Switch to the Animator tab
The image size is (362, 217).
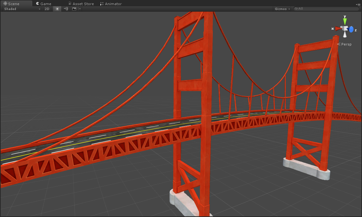tap(111, 4)
